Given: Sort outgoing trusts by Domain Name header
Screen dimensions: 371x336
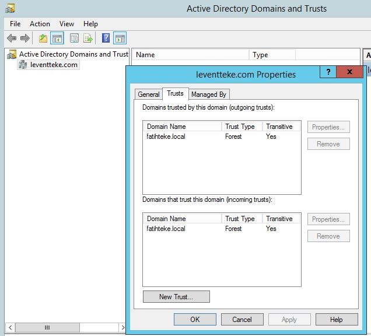Looking at the screenshot, I should [183, 127].
